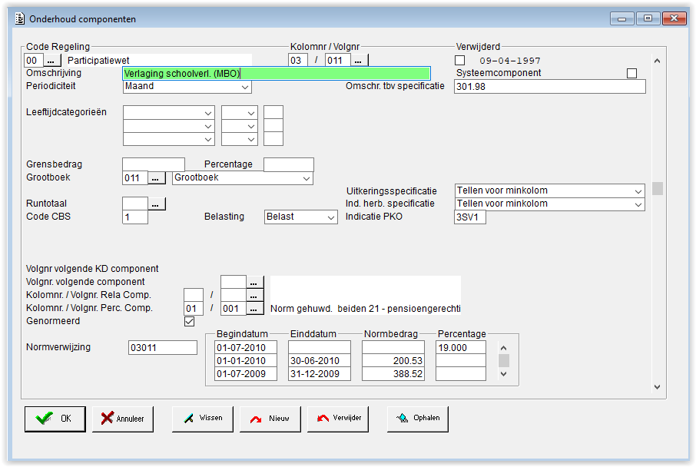Open the Rela Comp. lookup ellipsis button
696x467 pixels.
[255, 295]
